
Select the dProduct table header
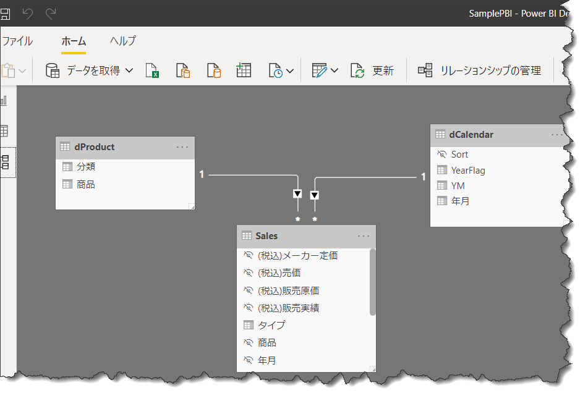click(125, 148)
